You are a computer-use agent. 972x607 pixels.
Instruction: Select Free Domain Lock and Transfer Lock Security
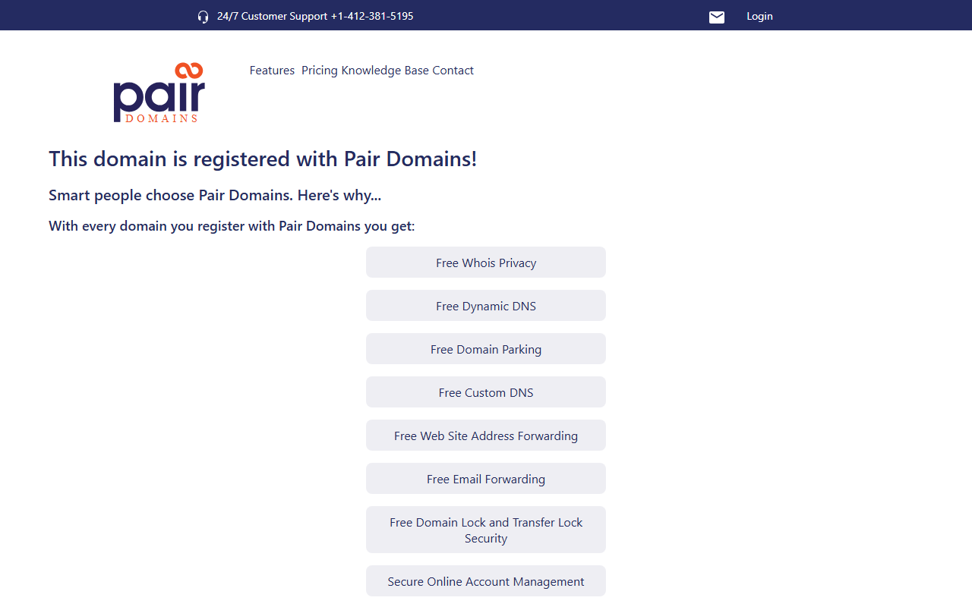[486, 530]
